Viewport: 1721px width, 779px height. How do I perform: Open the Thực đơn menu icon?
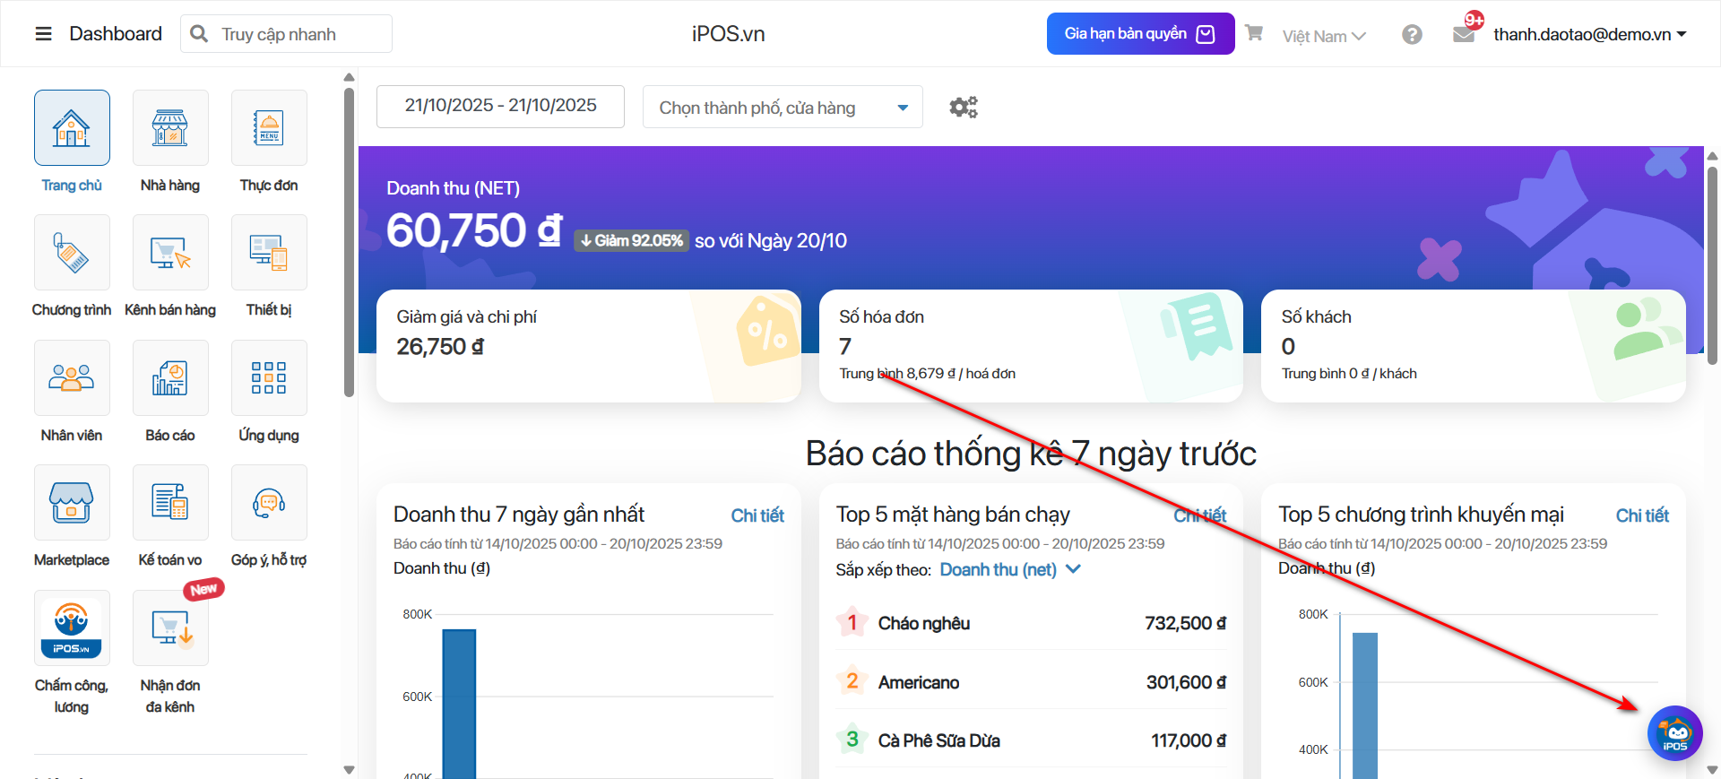pyautogui.click(x=269, y=128)
